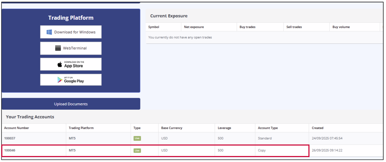Sort by the Symbol column header
This screenshot has width=386, height=162.
click(x=154, y=27)
